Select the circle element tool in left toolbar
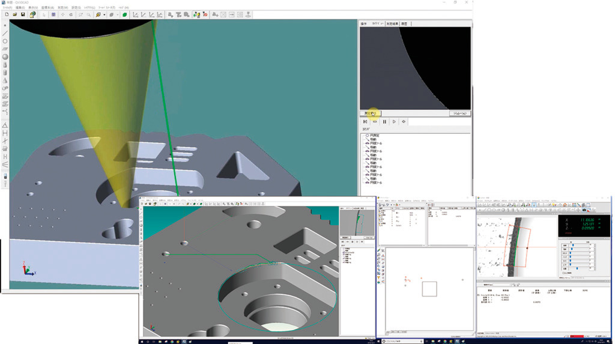Viewport: 615px width, 344px height. pyautogui.click(x=5, y=41)
